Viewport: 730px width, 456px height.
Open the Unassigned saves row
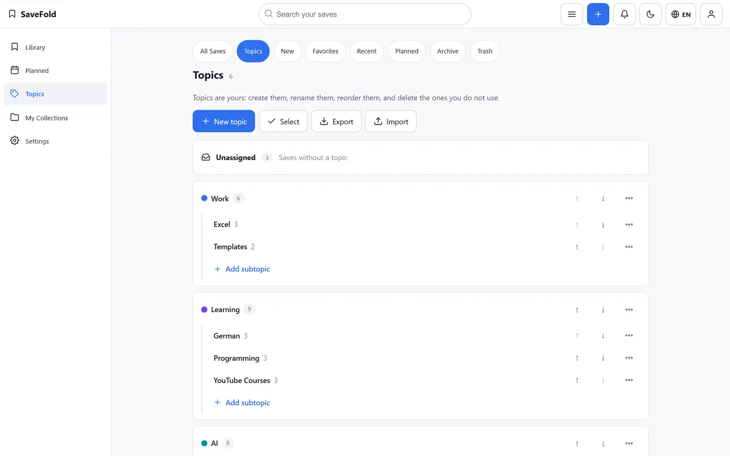point(420,158)
